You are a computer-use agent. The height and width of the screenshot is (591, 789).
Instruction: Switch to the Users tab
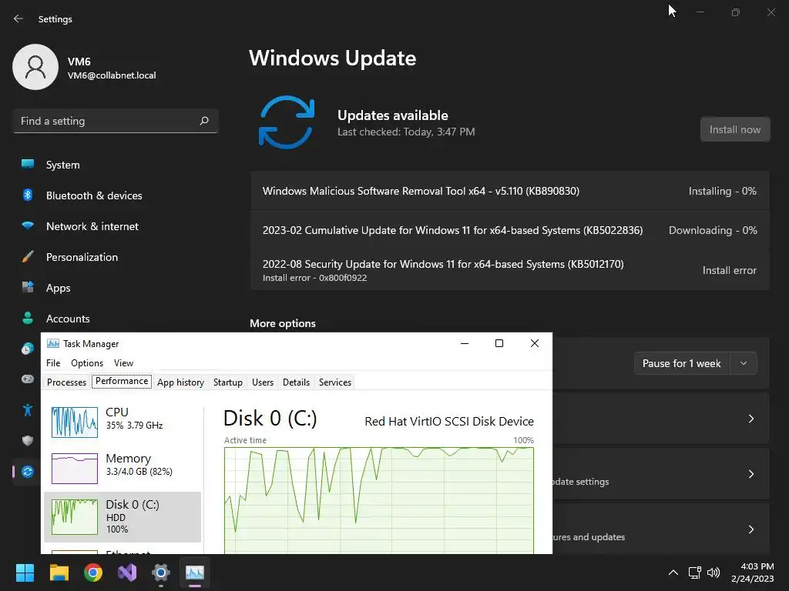[x=263, y=382]
